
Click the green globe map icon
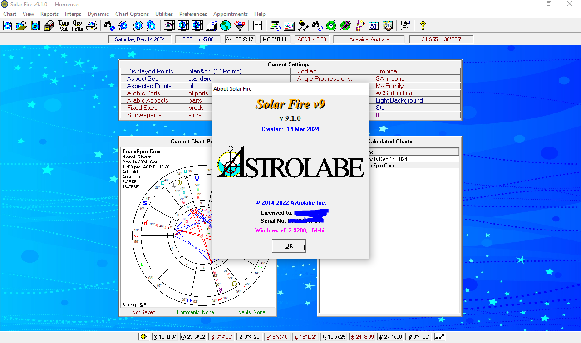pyautogui.click(x=225, y=25)
